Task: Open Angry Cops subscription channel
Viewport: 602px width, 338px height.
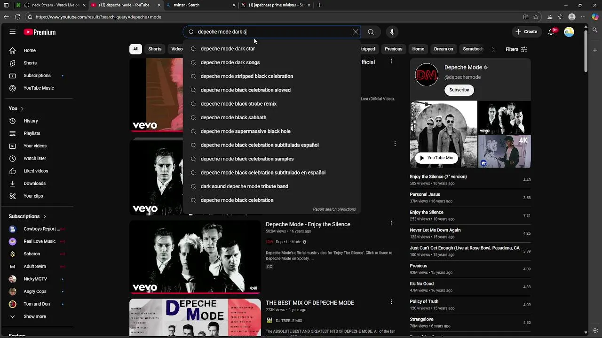Action: [x=38, y=292]
